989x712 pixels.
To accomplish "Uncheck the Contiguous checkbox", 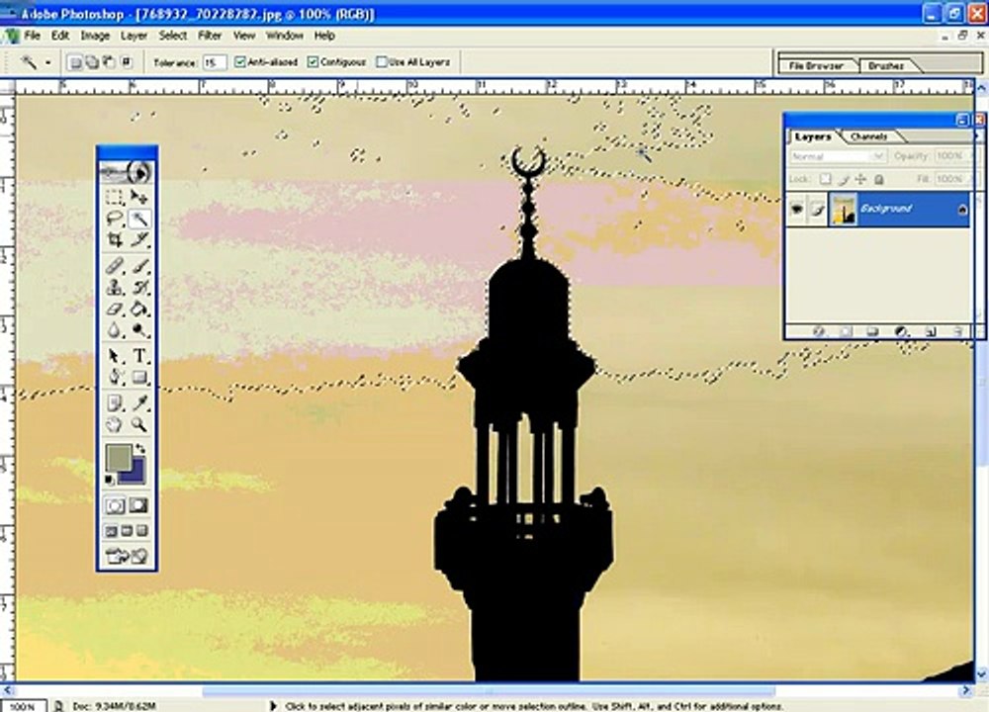I will click(x=313, y=61).
